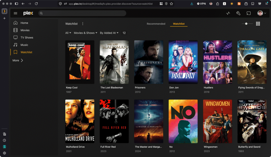Viewport: 271px width, 157px height.
Task: Expand the More sidebar section
Action: 18,60
